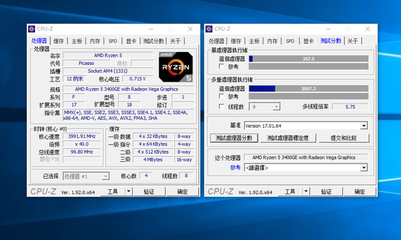Click the 工艺 value 12 纳米
Screen dimensions: 401x240
pyautogui.click(x=75, y=79)
